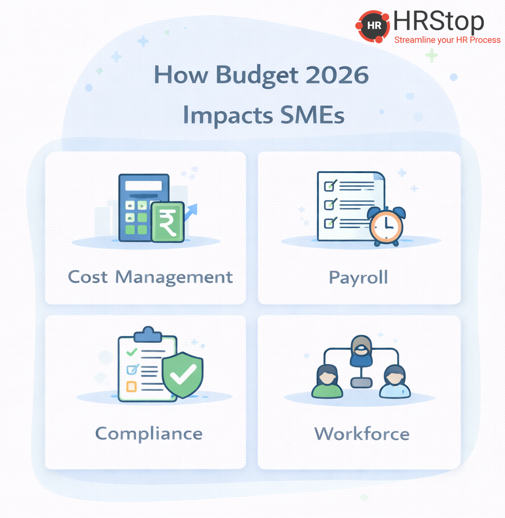
Task: Click the blue upward arrow beside the rupee
Action: point(191,211)
